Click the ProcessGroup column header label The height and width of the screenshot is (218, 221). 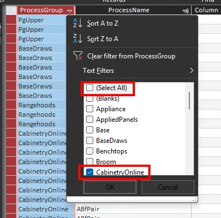(x=41, y=10)
